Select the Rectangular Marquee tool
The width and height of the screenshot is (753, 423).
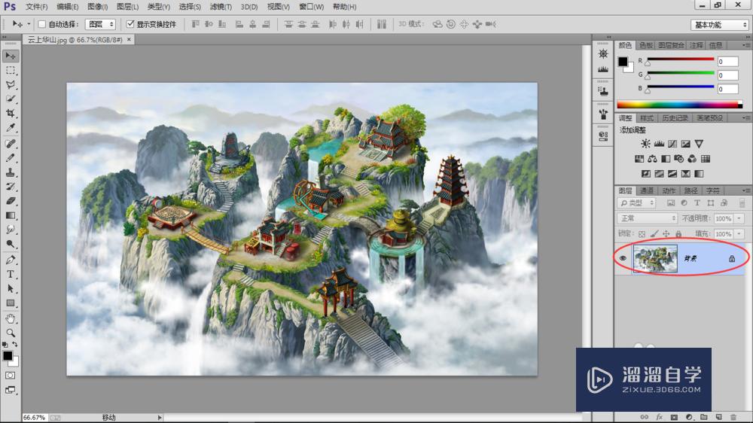coord(11,70)
